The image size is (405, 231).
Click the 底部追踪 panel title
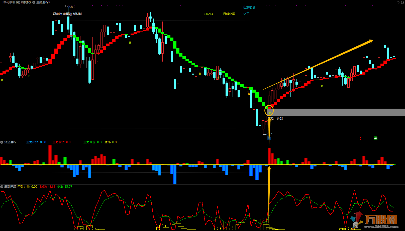pos(10,187)
